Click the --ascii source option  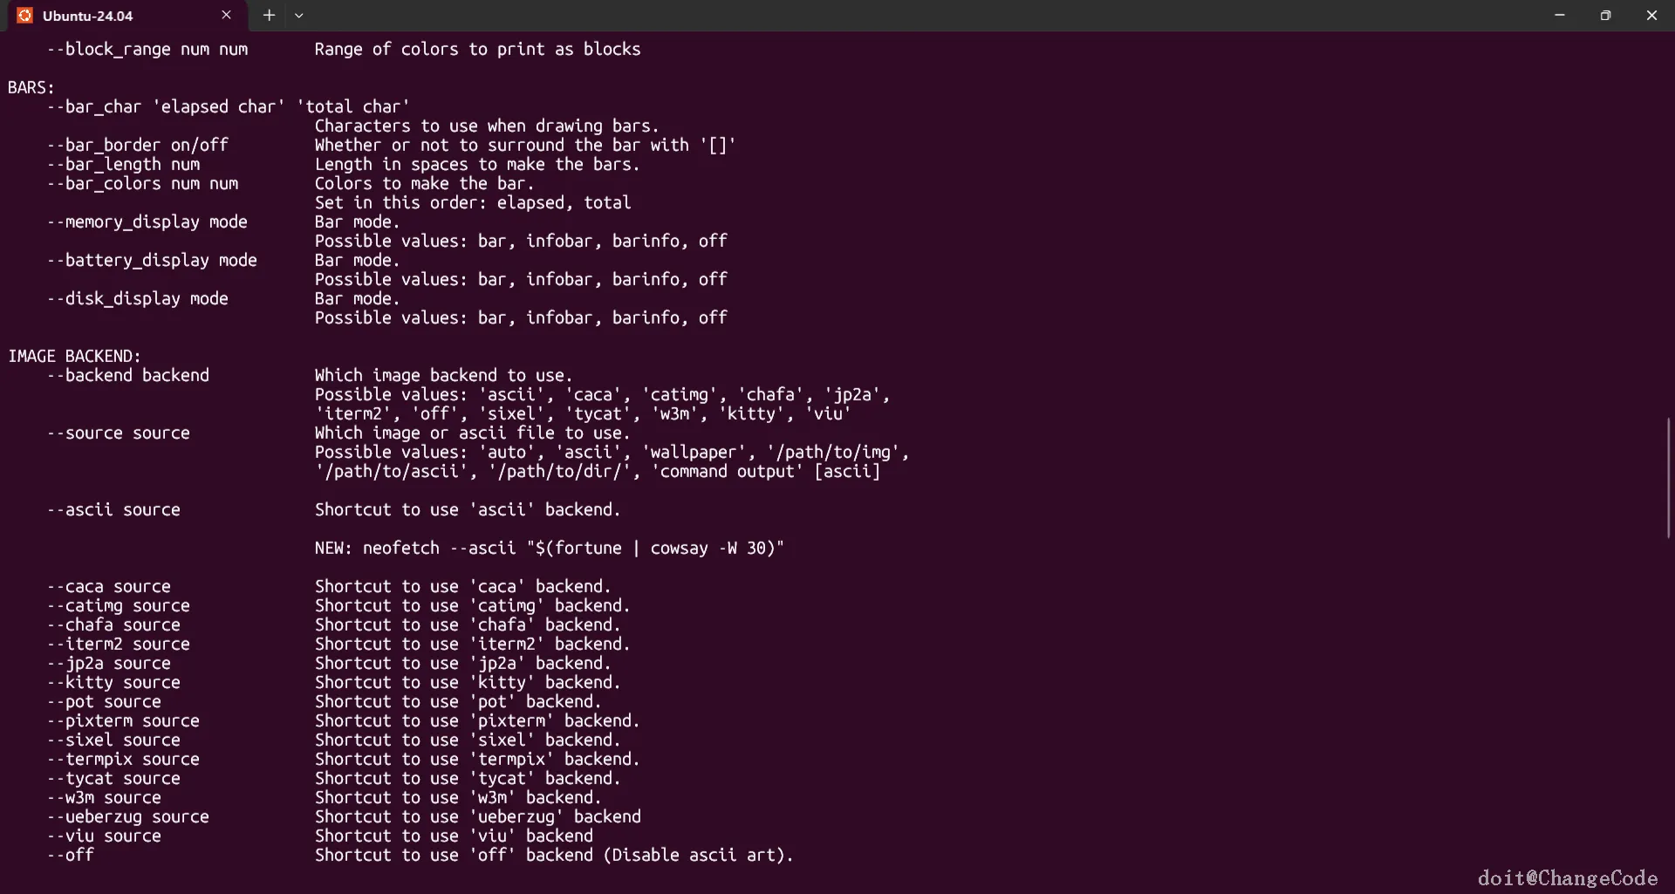pyautogui.click(x=113, y=509)
